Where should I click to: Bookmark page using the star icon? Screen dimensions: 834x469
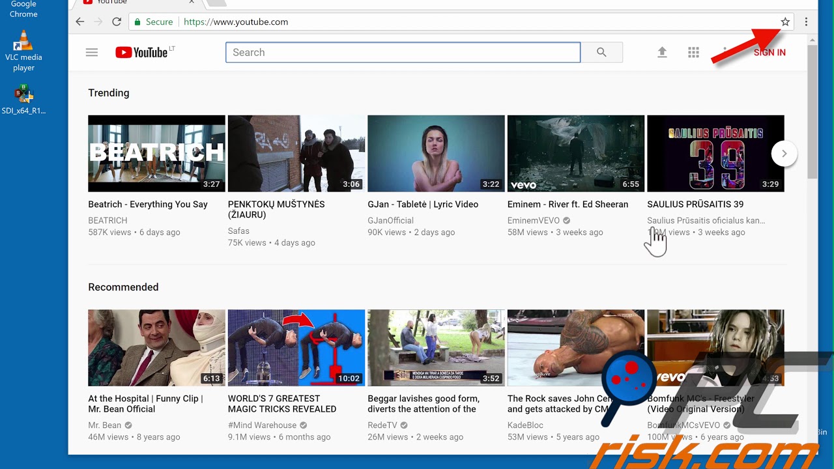click(x=785, y=21)
